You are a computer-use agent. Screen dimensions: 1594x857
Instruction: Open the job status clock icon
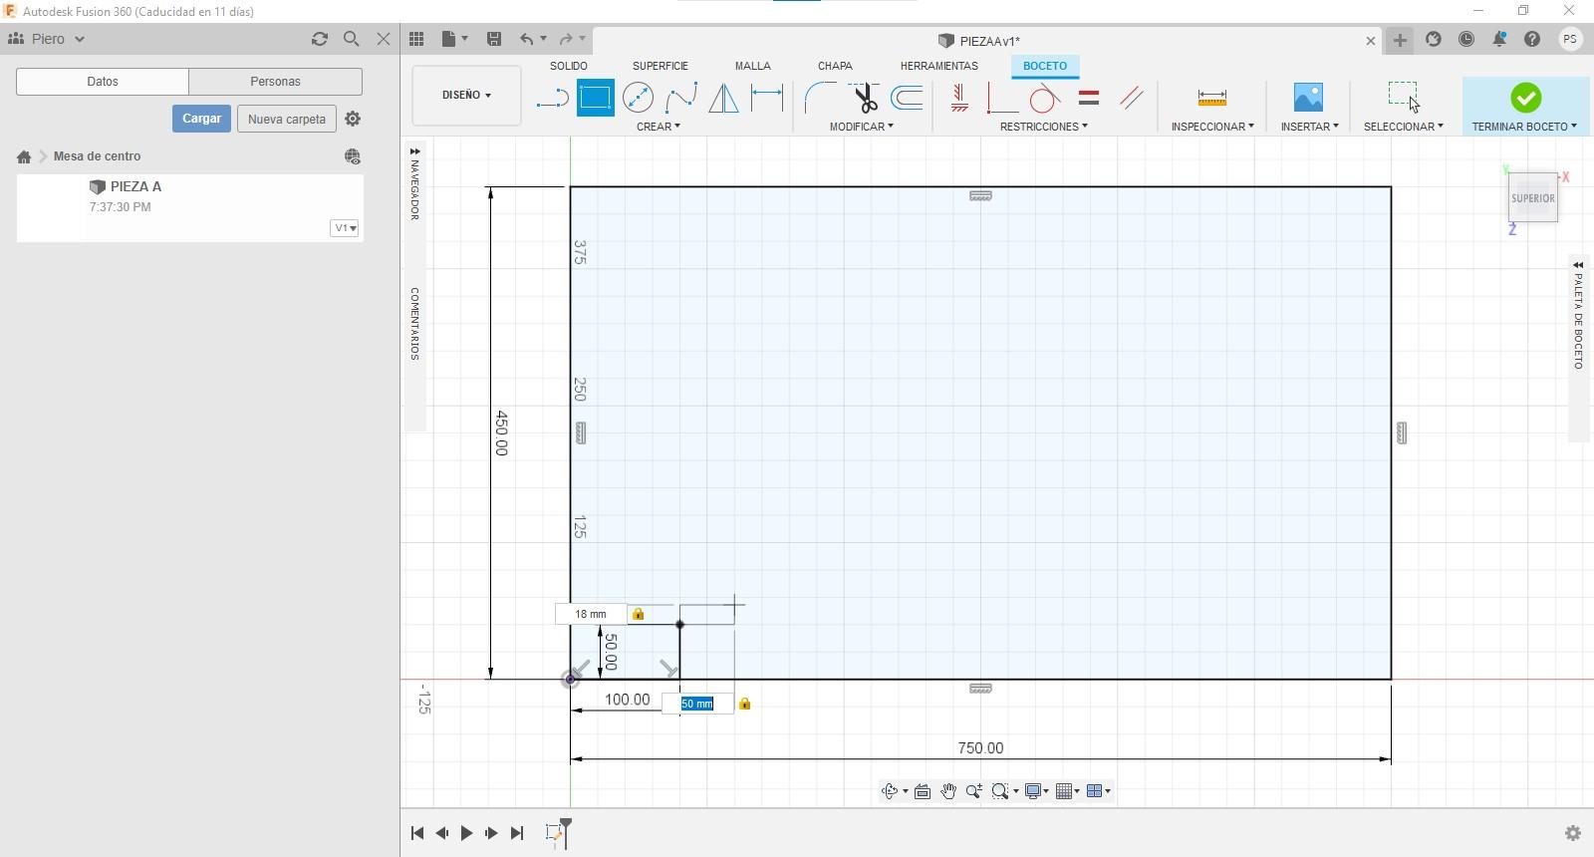(x=1466, y=39)
